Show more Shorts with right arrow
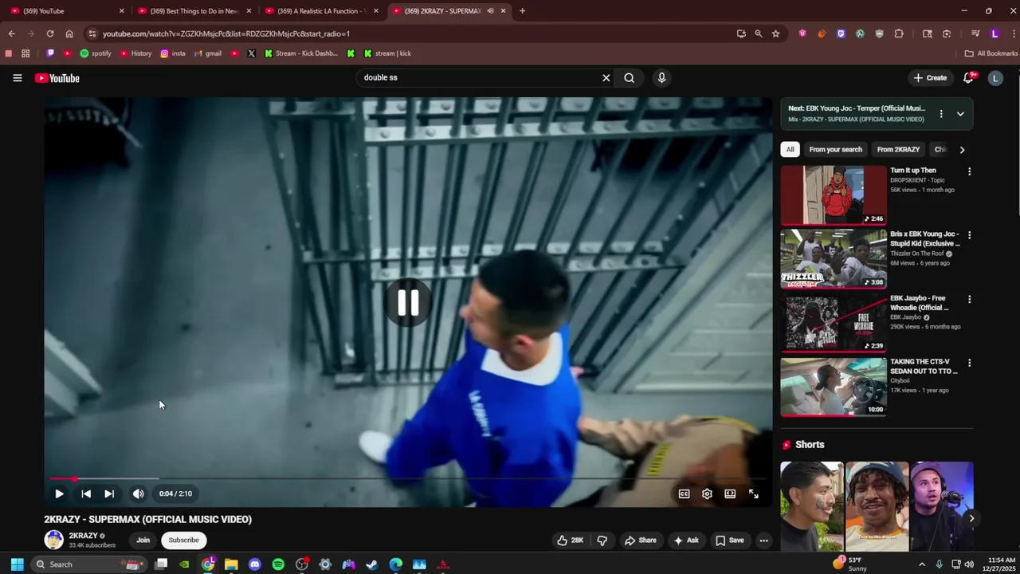1020x574 pixels. click(x=971, y=518)
